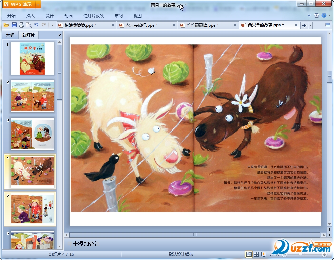Switch to Slide Sorter view icon
This screenshot has height=260, width=334.
pyautogui.click(x=256, y=254)
